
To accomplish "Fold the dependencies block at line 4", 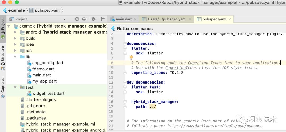I will pyautogui.click(x=125, y=44).
